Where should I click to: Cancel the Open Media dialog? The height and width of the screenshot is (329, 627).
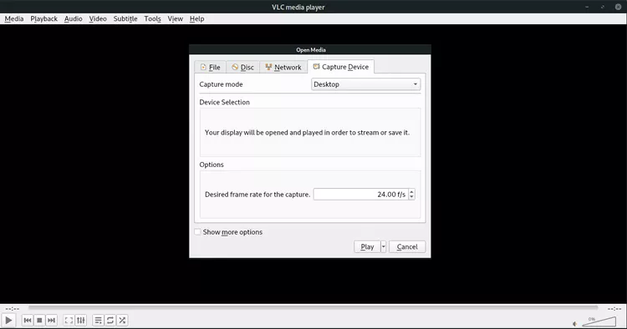[x=407, y=247]
